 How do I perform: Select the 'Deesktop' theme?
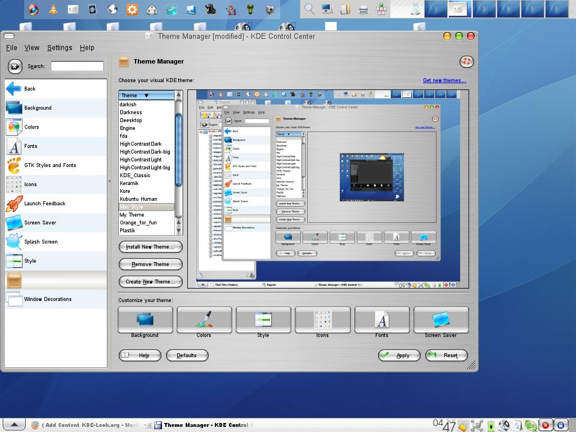tap(146, 120)
